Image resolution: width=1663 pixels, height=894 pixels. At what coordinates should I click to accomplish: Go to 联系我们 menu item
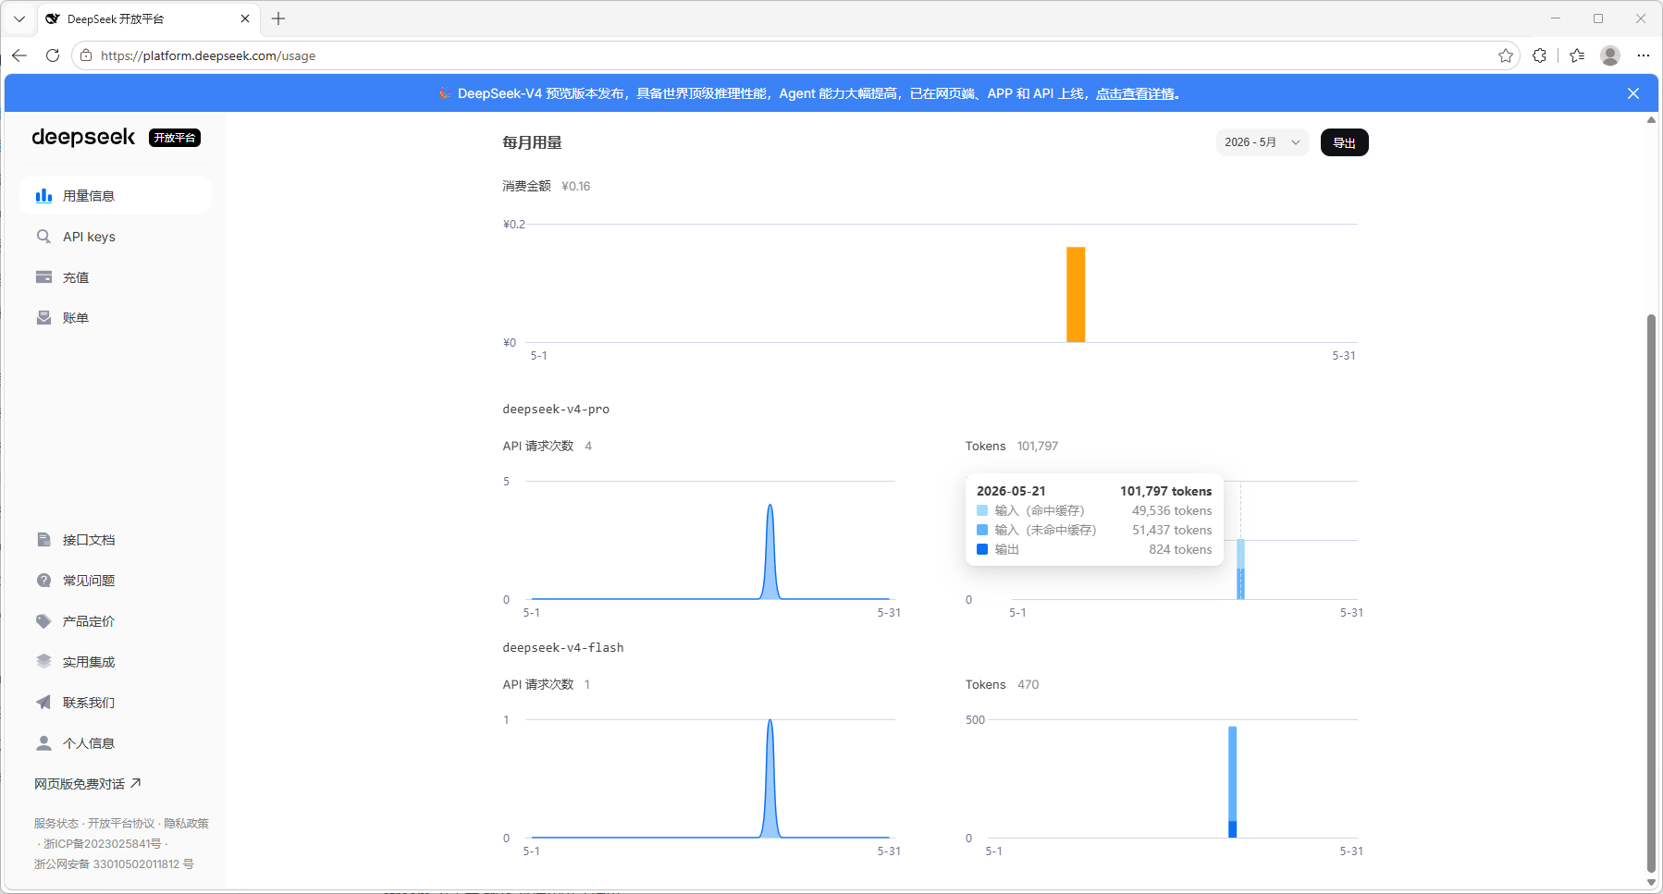click(116, 703)
